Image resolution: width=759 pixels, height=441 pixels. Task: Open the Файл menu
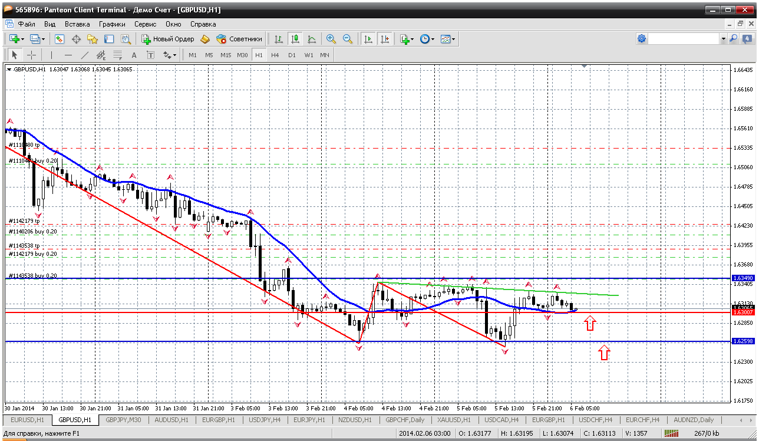(27, 24)
